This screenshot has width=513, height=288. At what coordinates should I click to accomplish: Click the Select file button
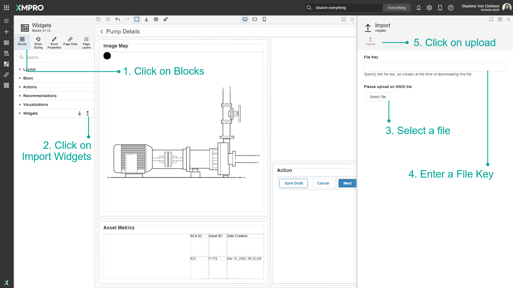[x=378, y=97]
